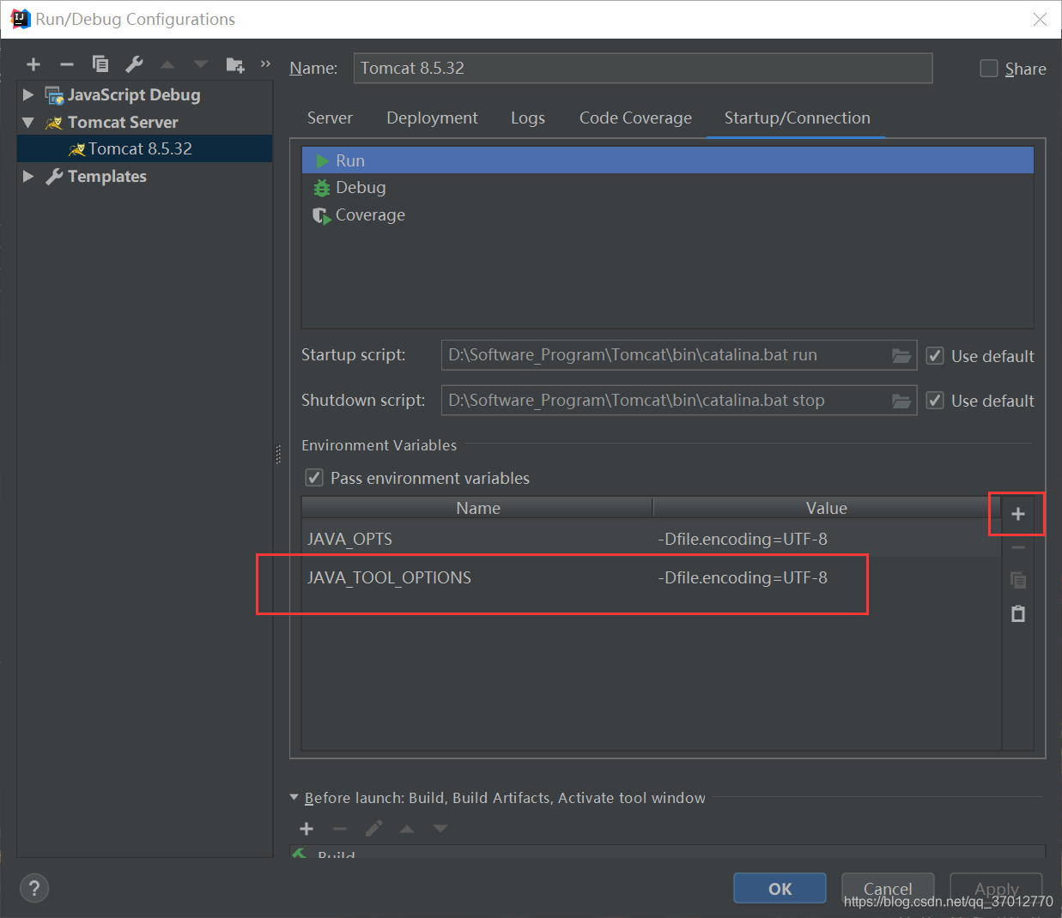Switch to the Server tab
Viewport: 1062px width, 918px height.
(330, 118)
